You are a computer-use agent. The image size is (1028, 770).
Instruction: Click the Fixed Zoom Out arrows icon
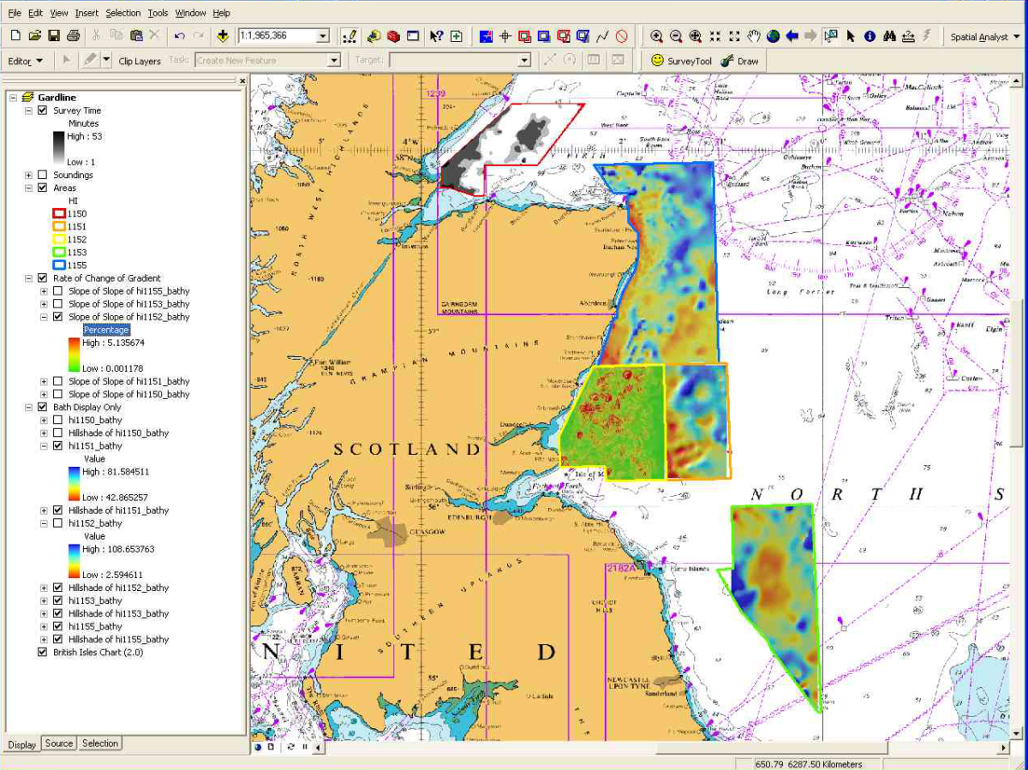pyautogui.click(x=734, y=36)
